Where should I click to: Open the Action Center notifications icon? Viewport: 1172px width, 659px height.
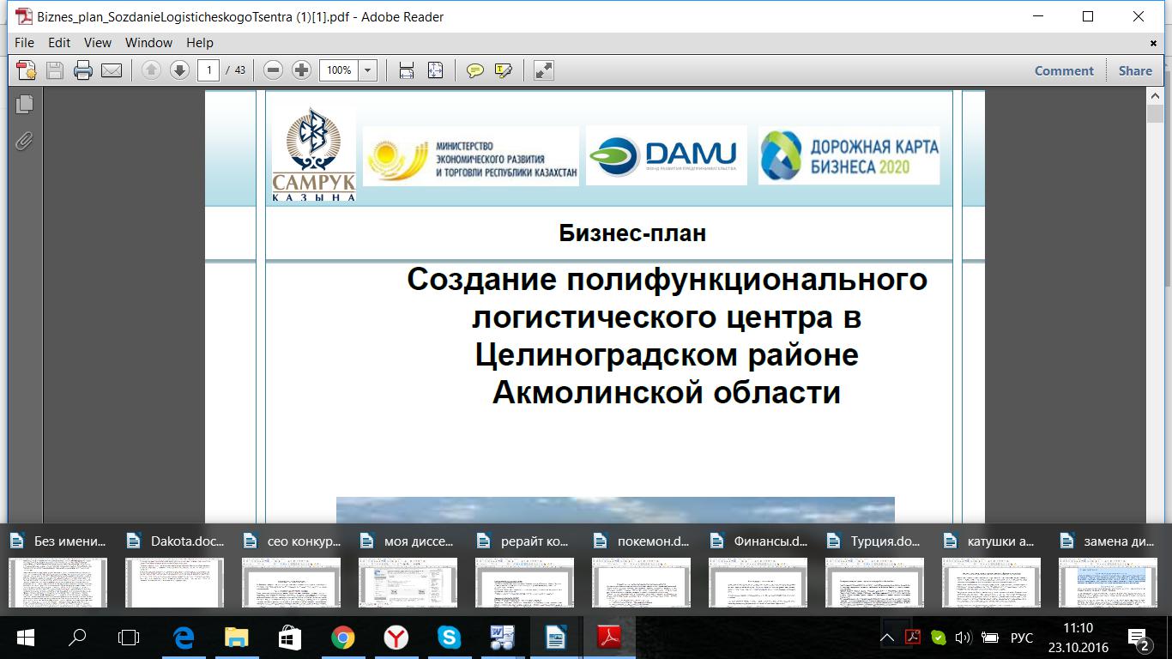(1139, 638)
